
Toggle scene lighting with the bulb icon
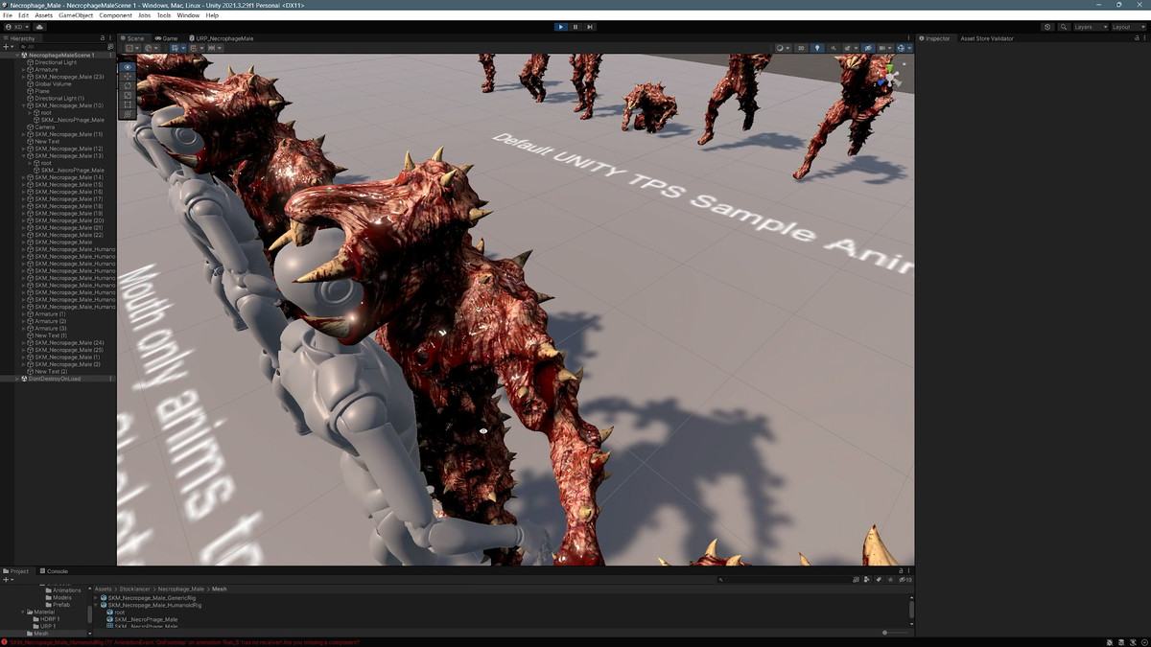coord(817,48)
